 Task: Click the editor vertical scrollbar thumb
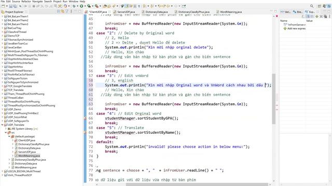[273, 99]
